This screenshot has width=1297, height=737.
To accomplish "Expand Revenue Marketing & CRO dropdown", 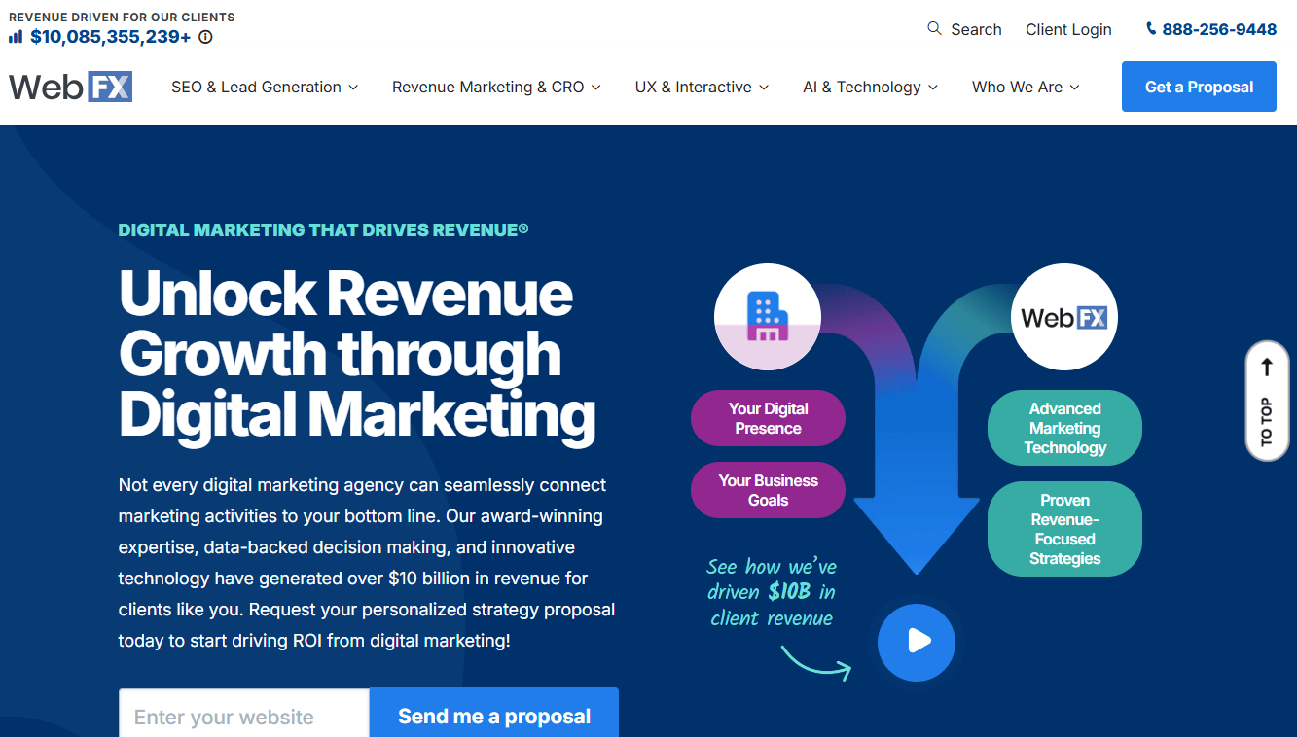I will 496,87.
